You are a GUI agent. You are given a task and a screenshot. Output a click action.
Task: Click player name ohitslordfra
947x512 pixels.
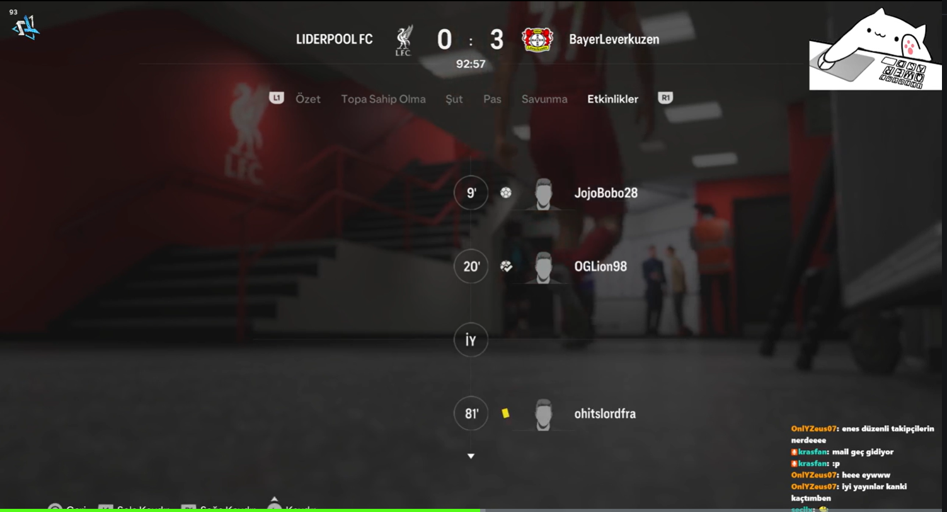(x=605, y=414)
